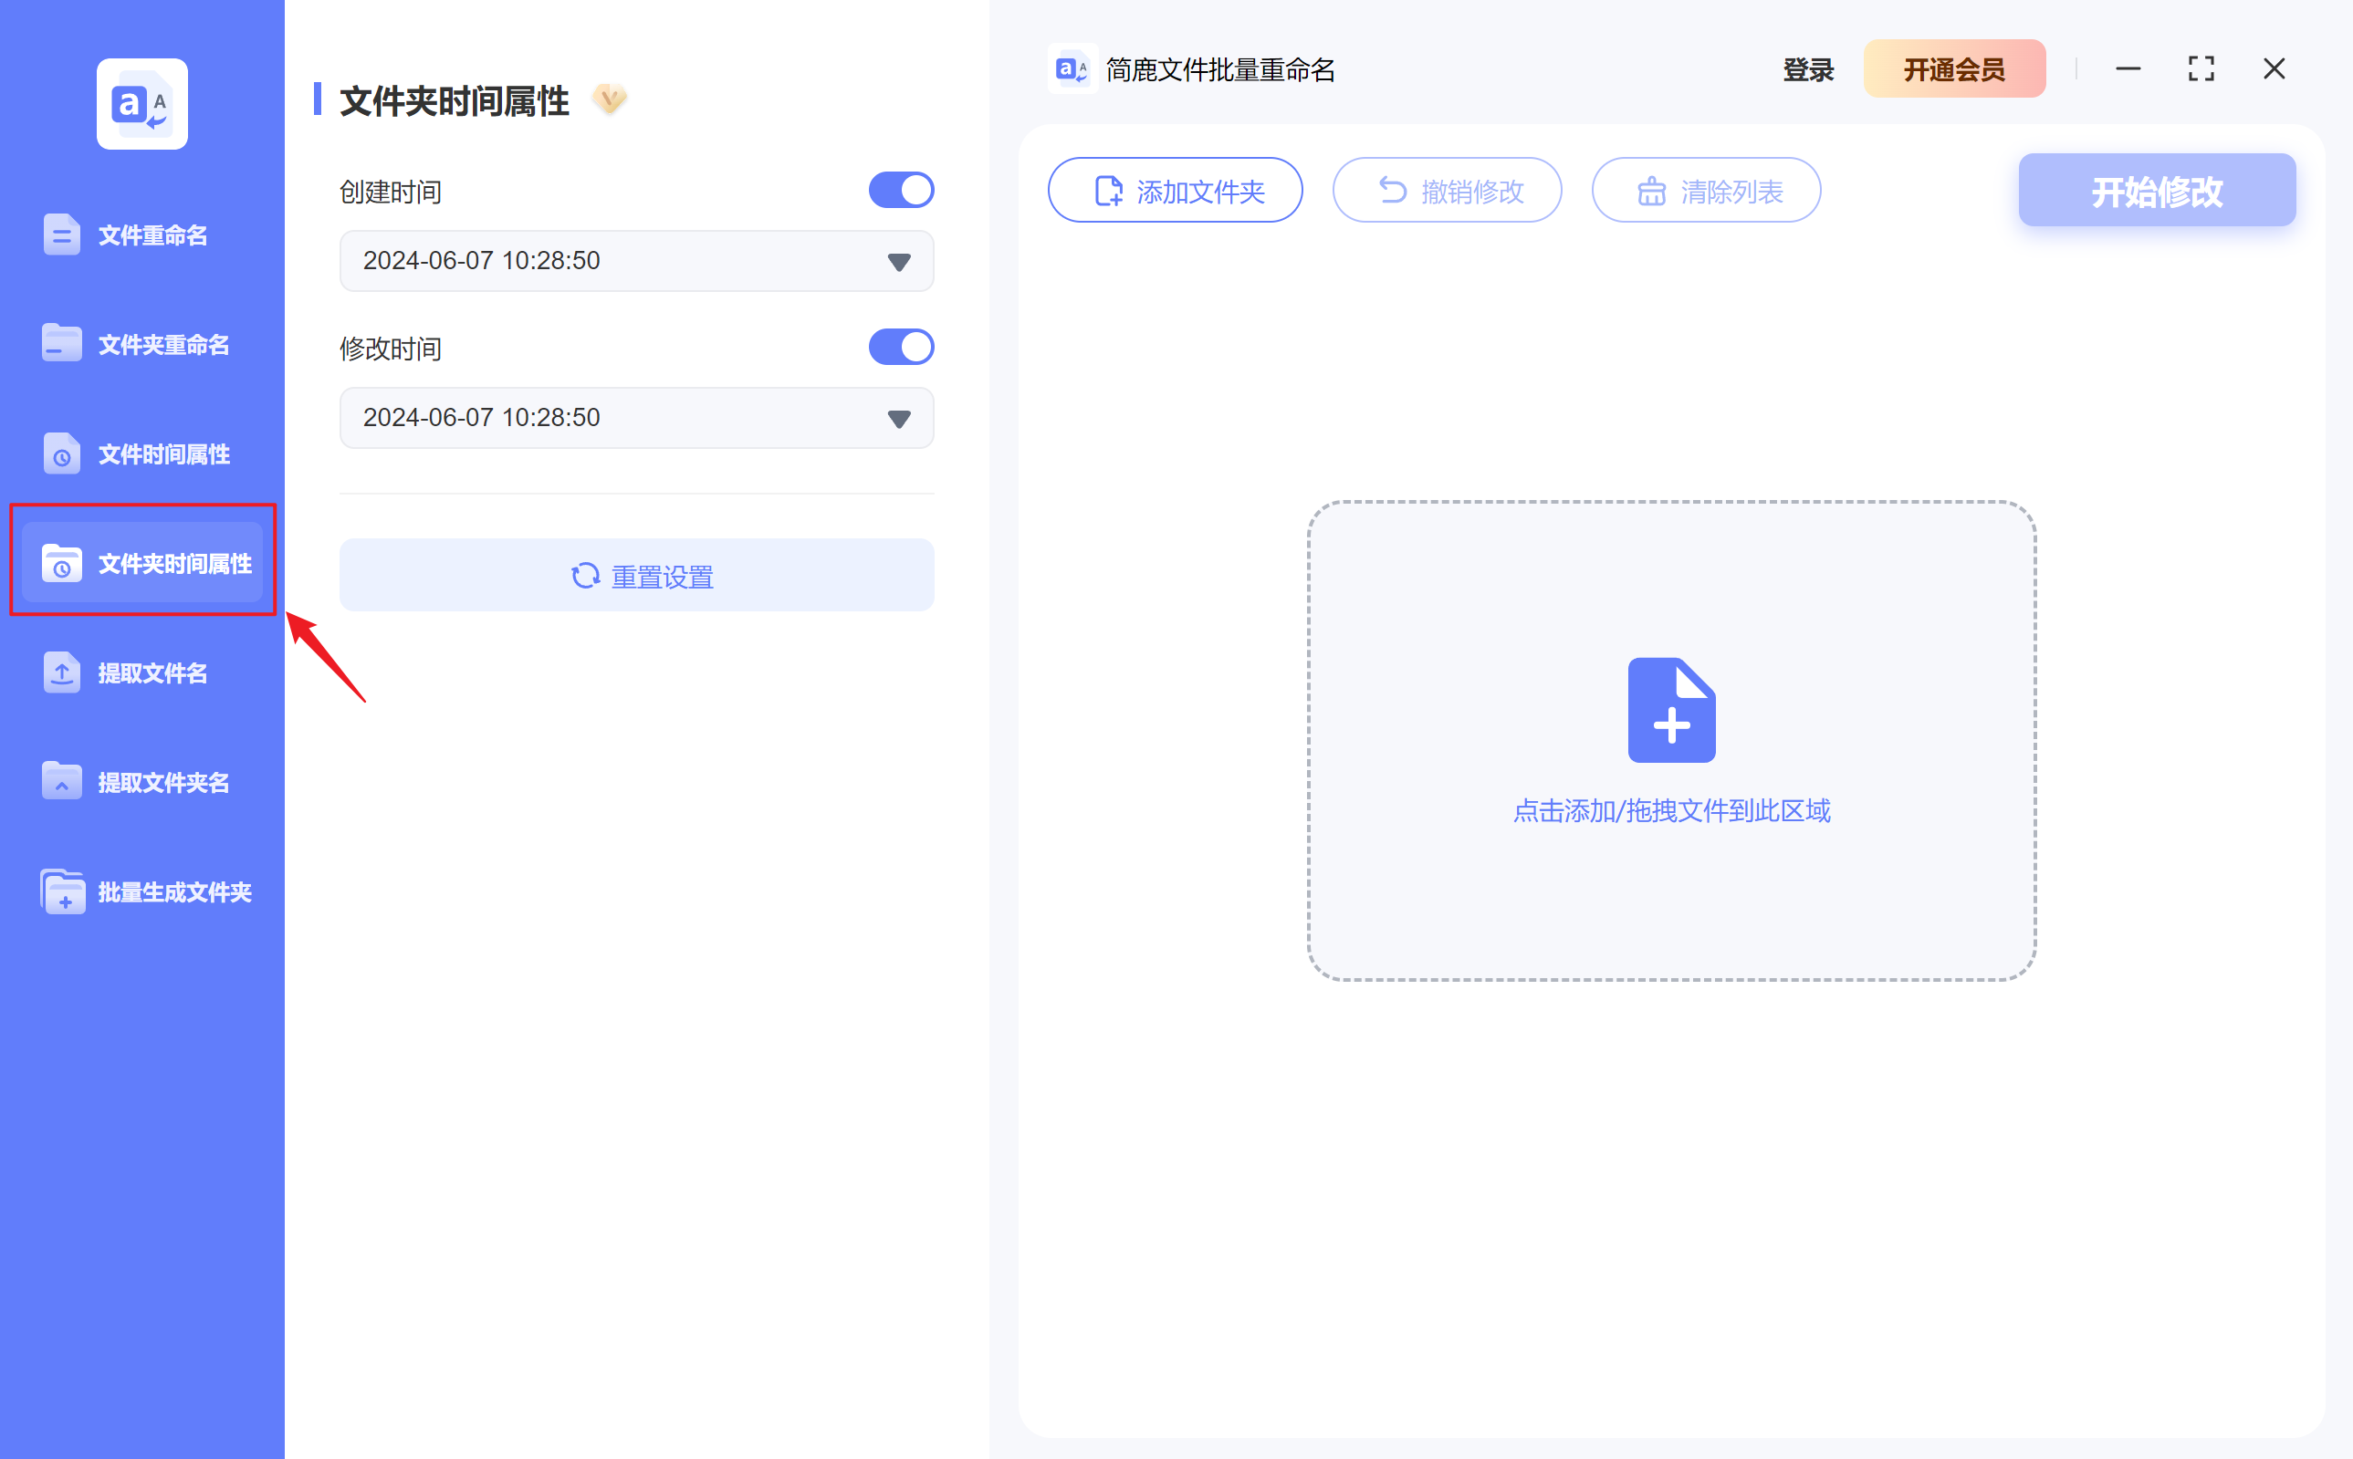Select the 提取文件夹名 tool icon
Viewport: 2353px width, 1459px height.
coord(62,782)
